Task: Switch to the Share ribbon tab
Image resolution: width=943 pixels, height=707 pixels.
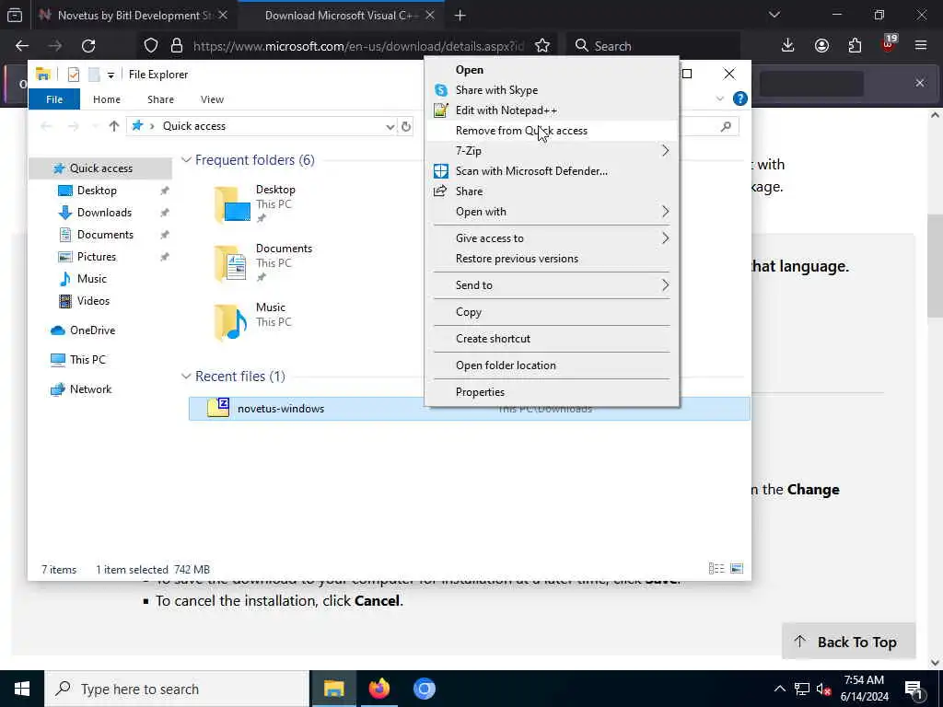Action: click(x=160, y=99)
